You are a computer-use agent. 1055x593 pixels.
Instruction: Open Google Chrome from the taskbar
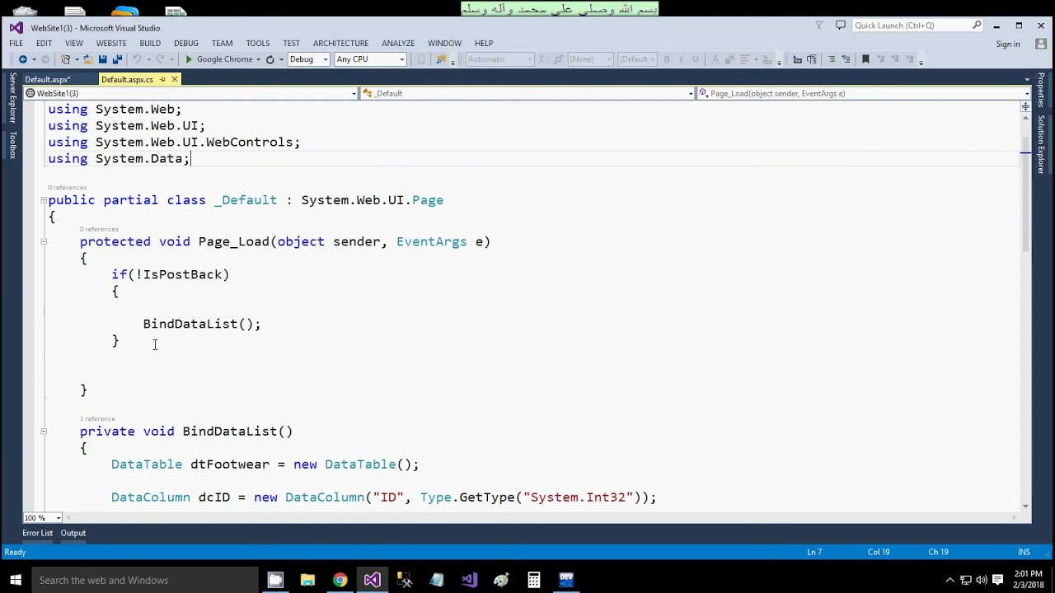tap(340, 580)
